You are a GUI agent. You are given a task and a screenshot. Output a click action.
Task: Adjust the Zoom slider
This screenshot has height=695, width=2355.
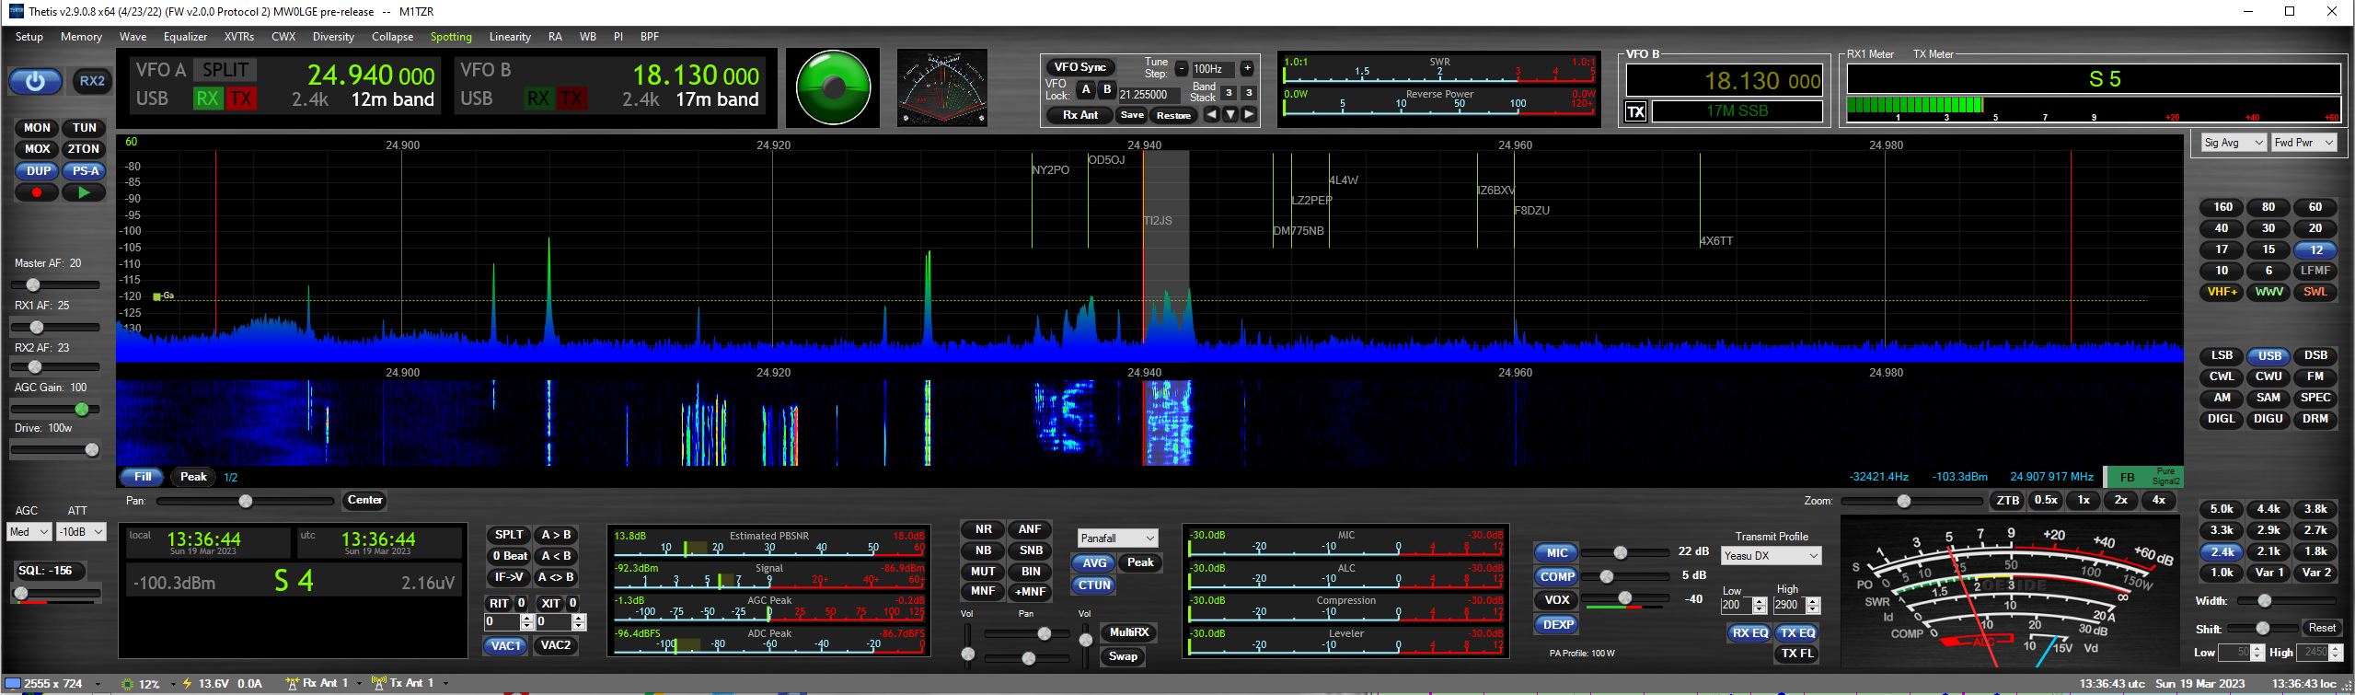tap(1910, 501)
